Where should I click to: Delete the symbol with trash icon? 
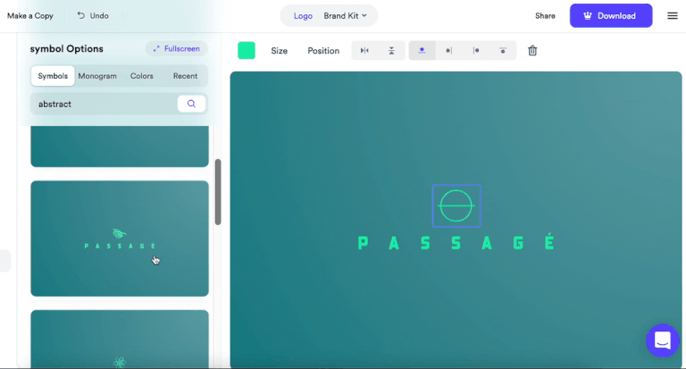click(x=532, y=51)
